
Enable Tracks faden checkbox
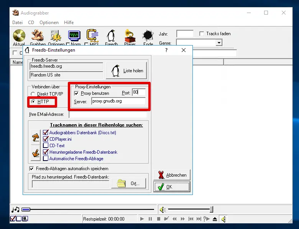tap(202, 34)
